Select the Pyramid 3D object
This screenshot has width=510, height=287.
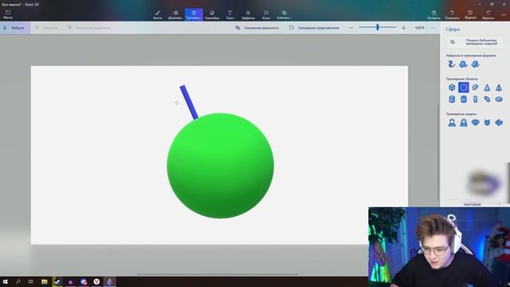[x=499, y=87]
